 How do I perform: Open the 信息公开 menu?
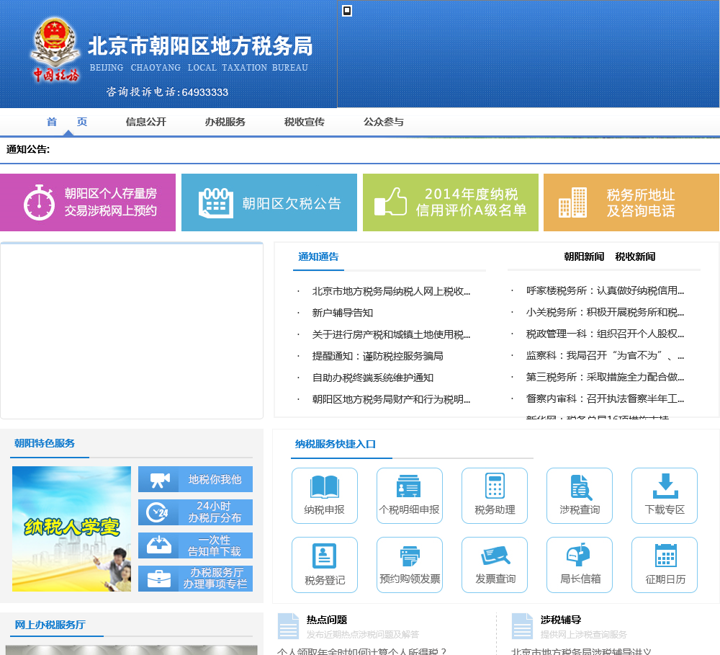(146, 122)
